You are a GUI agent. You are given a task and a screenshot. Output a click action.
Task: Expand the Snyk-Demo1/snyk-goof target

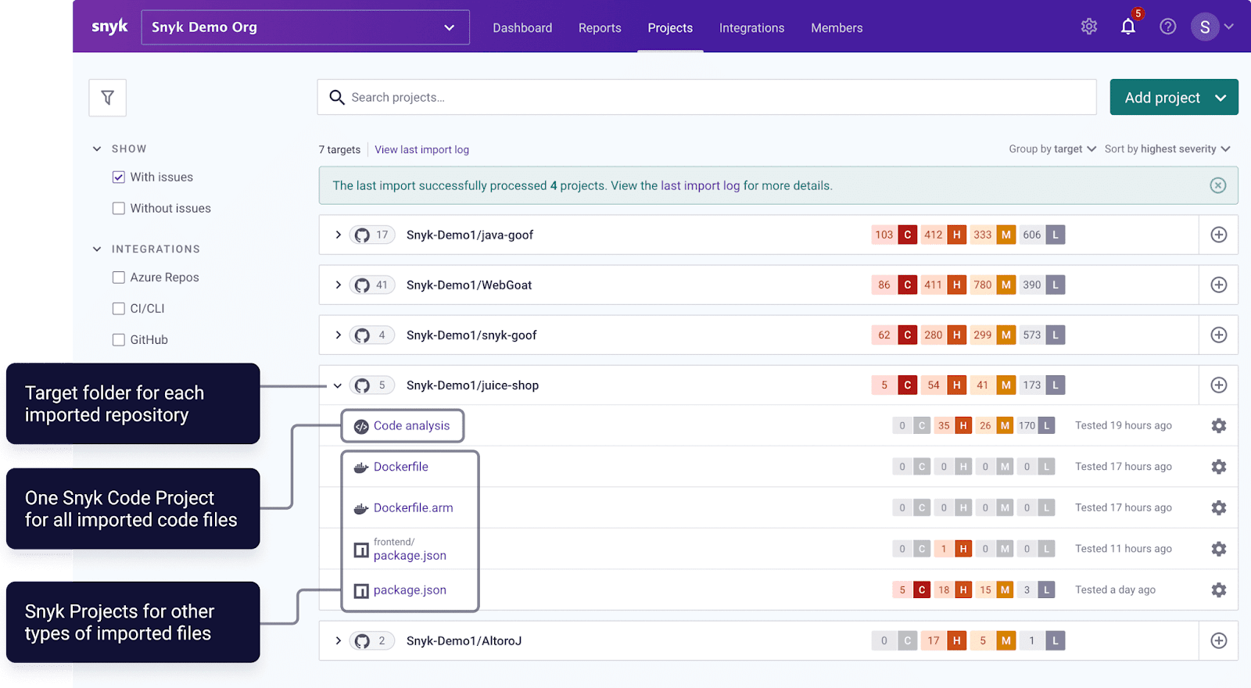(x=338, y=335)
